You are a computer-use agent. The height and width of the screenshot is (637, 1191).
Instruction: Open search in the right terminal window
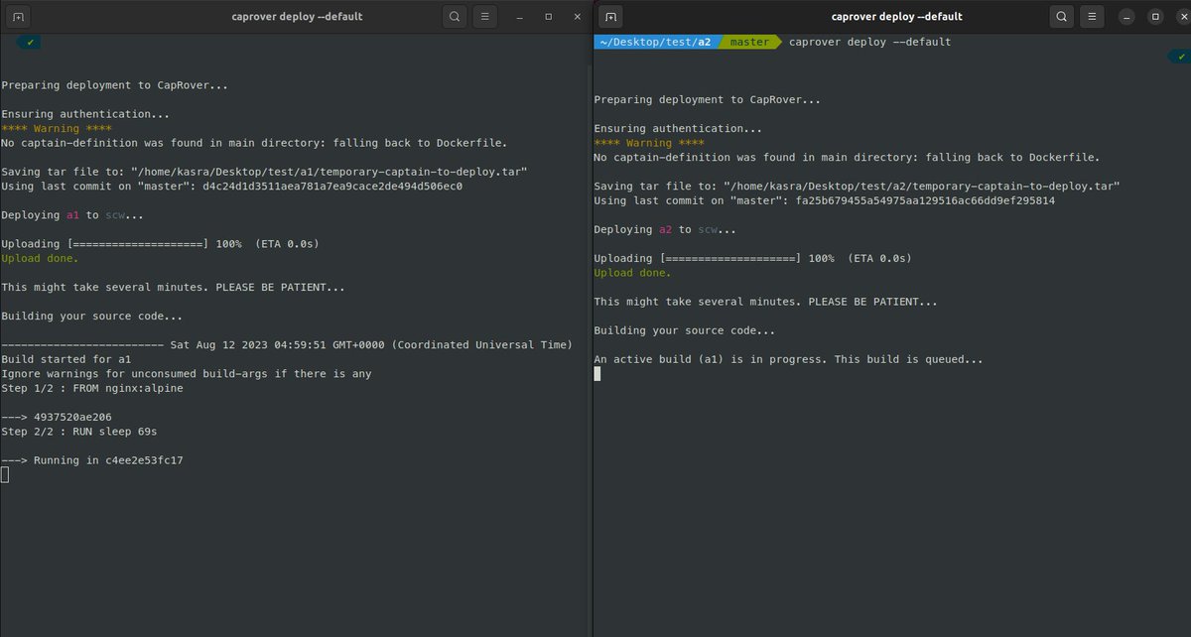[1063, 17]
